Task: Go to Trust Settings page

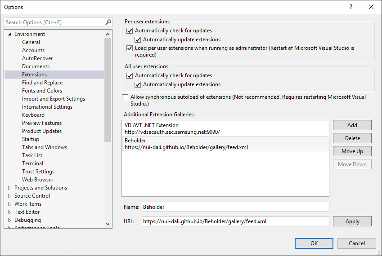Action: coord(38,172)
